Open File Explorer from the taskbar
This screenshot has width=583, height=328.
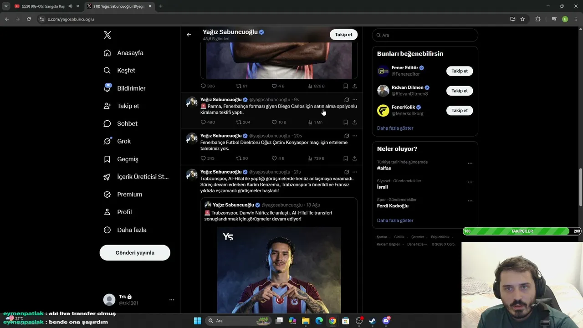(x=305, y=321)
